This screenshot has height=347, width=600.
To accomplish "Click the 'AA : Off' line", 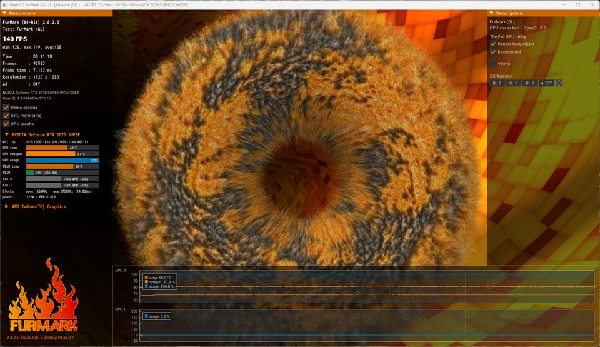I will [x=21, y=84].
